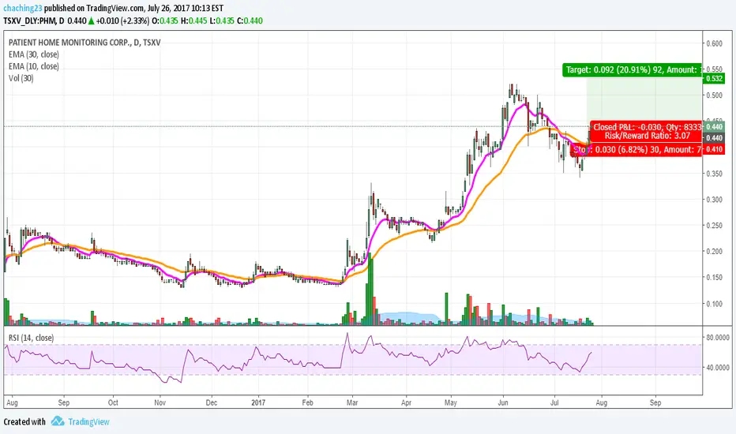Viewport: 736px width, 434px height.
Task: Click the PATIENT HOME MONITORING CORP. chart title
Action: pyautogui.click(x=84, y=43)
